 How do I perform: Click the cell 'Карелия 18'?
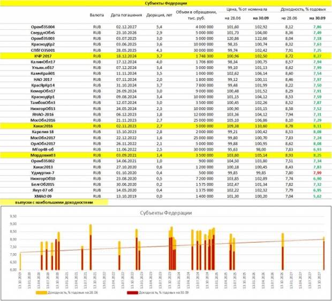[43, 132]
